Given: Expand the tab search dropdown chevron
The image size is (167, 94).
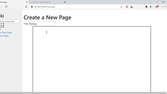Looking at the screenshot, I should coord(151,2).
